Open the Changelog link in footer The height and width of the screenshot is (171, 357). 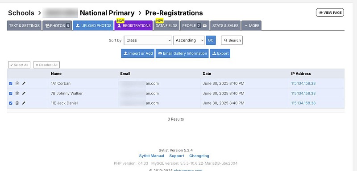pos(199,156)
